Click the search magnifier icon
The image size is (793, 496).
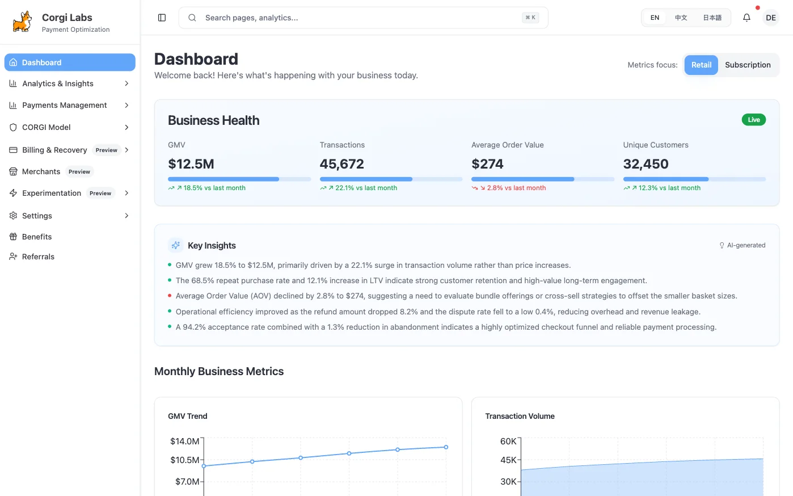pos(192,18)
